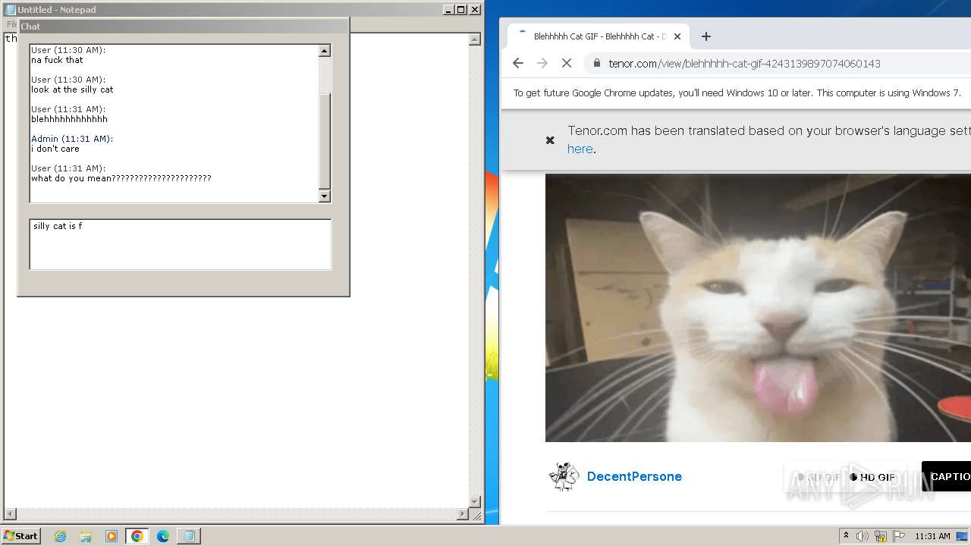Screen dimensions: 971x546
Task: Click 'i don't care' Admin message
Action: (55, 149)
